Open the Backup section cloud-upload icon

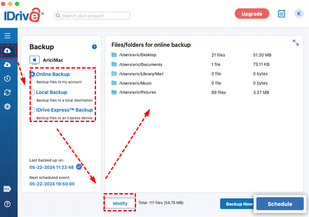click(x=7, y=51)
